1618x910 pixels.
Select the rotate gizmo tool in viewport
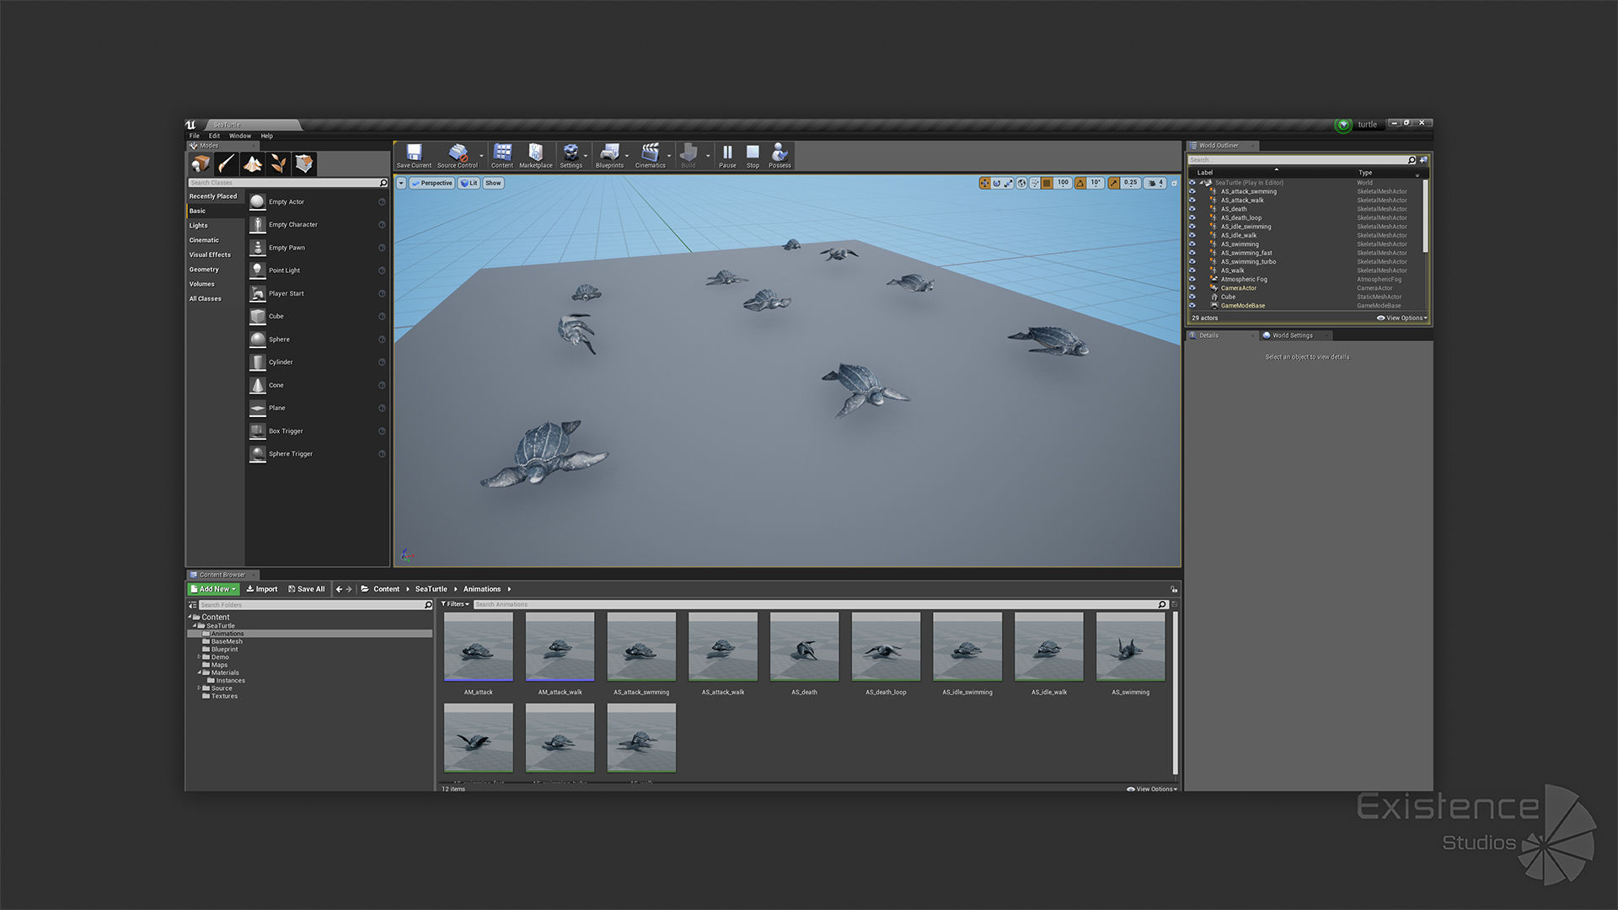[996, 183]
